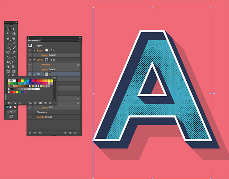Select the Type tool

[x=8, y=43]
